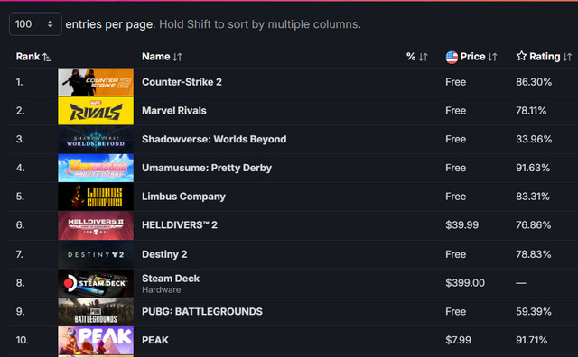Sort table by Name column header

coord(163,57)
